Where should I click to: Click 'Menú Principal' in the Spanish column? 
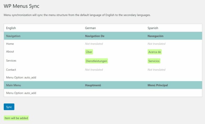pyautogui.click(x=158, y=85)
